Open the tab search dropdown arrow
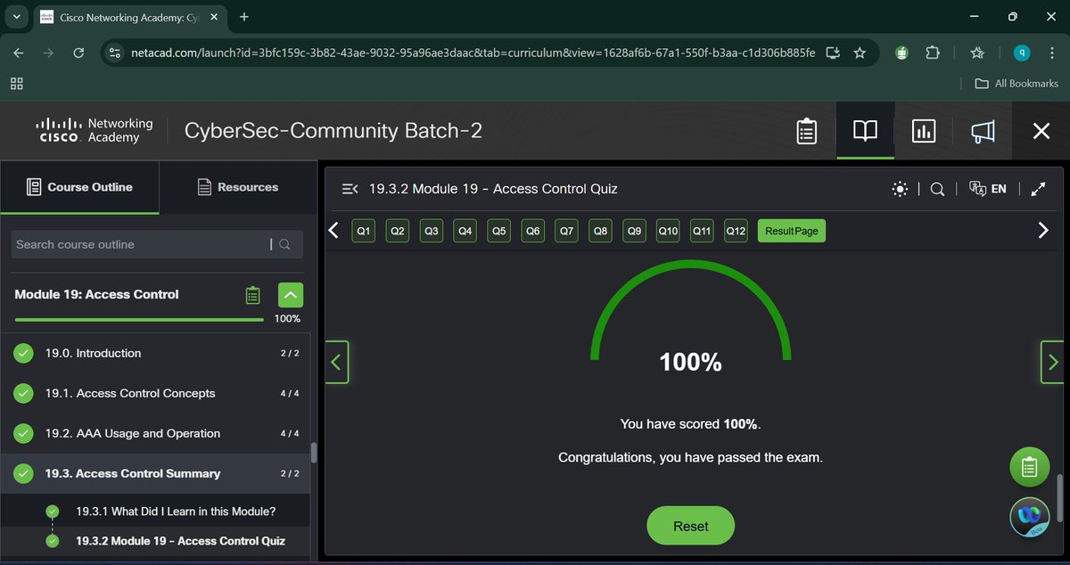 pyautogui.click(x=16, y=17)
